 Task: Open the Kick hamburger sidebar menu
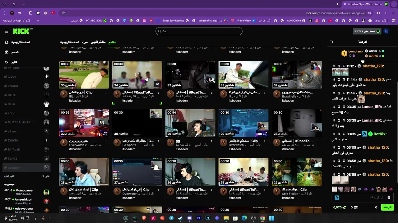click(7, 31)
